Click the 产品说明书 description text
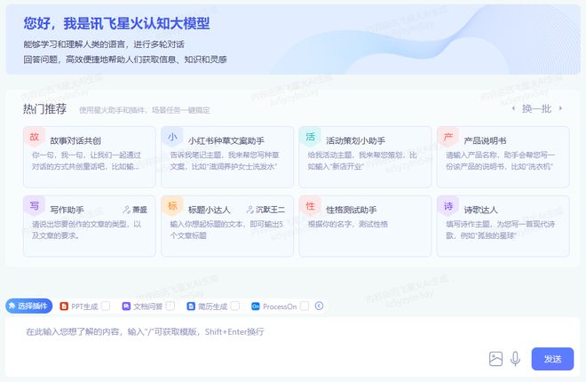Screen dimensions: 586x382 pyautogui.click(x=500, y=160)
